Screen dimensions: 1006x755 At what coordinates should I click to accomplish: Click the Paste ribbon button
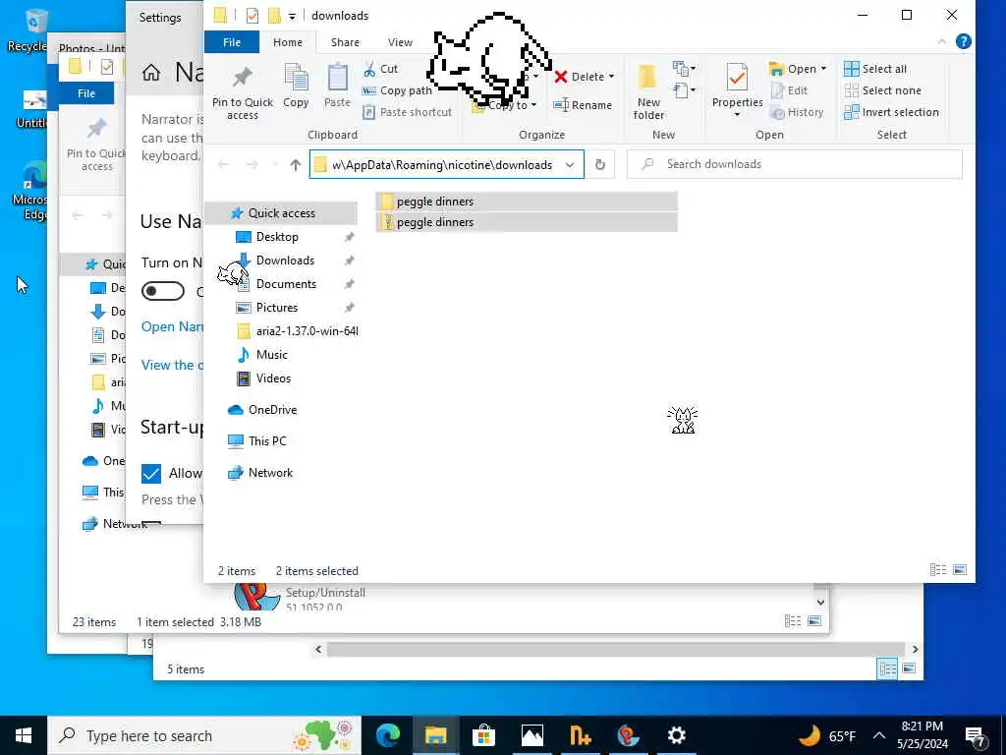(337, 87)
